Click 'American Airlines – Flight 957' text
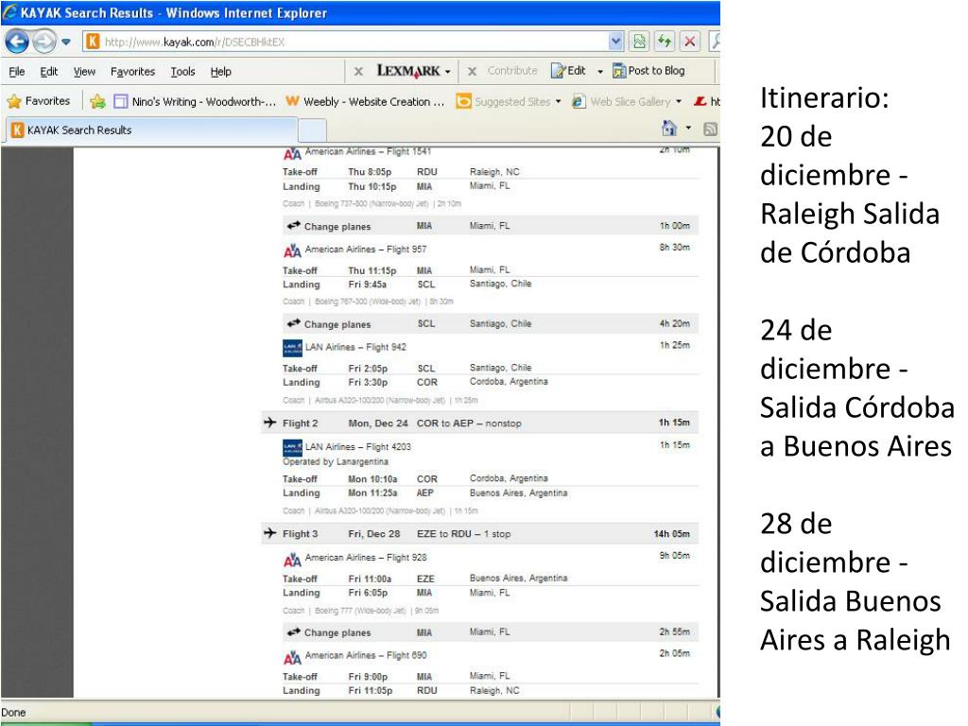This screenshot has width=968, height=726. coord(366,250)
